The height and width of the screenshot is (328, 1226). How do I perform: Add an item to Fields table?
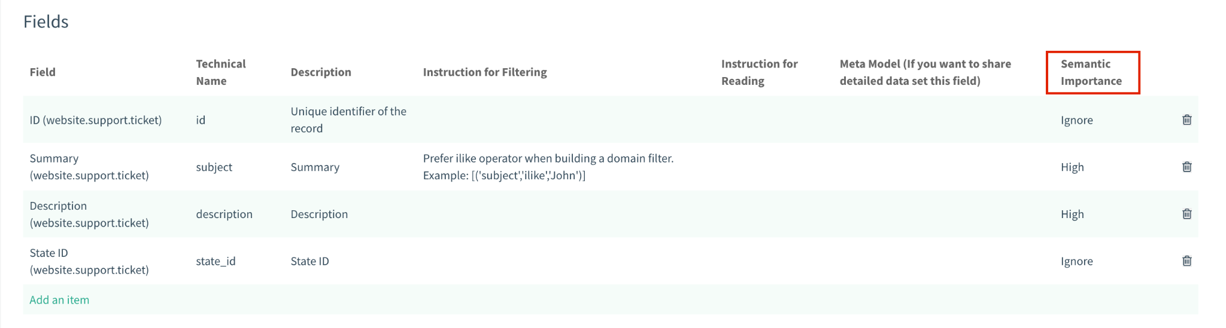tap(59, 300)
